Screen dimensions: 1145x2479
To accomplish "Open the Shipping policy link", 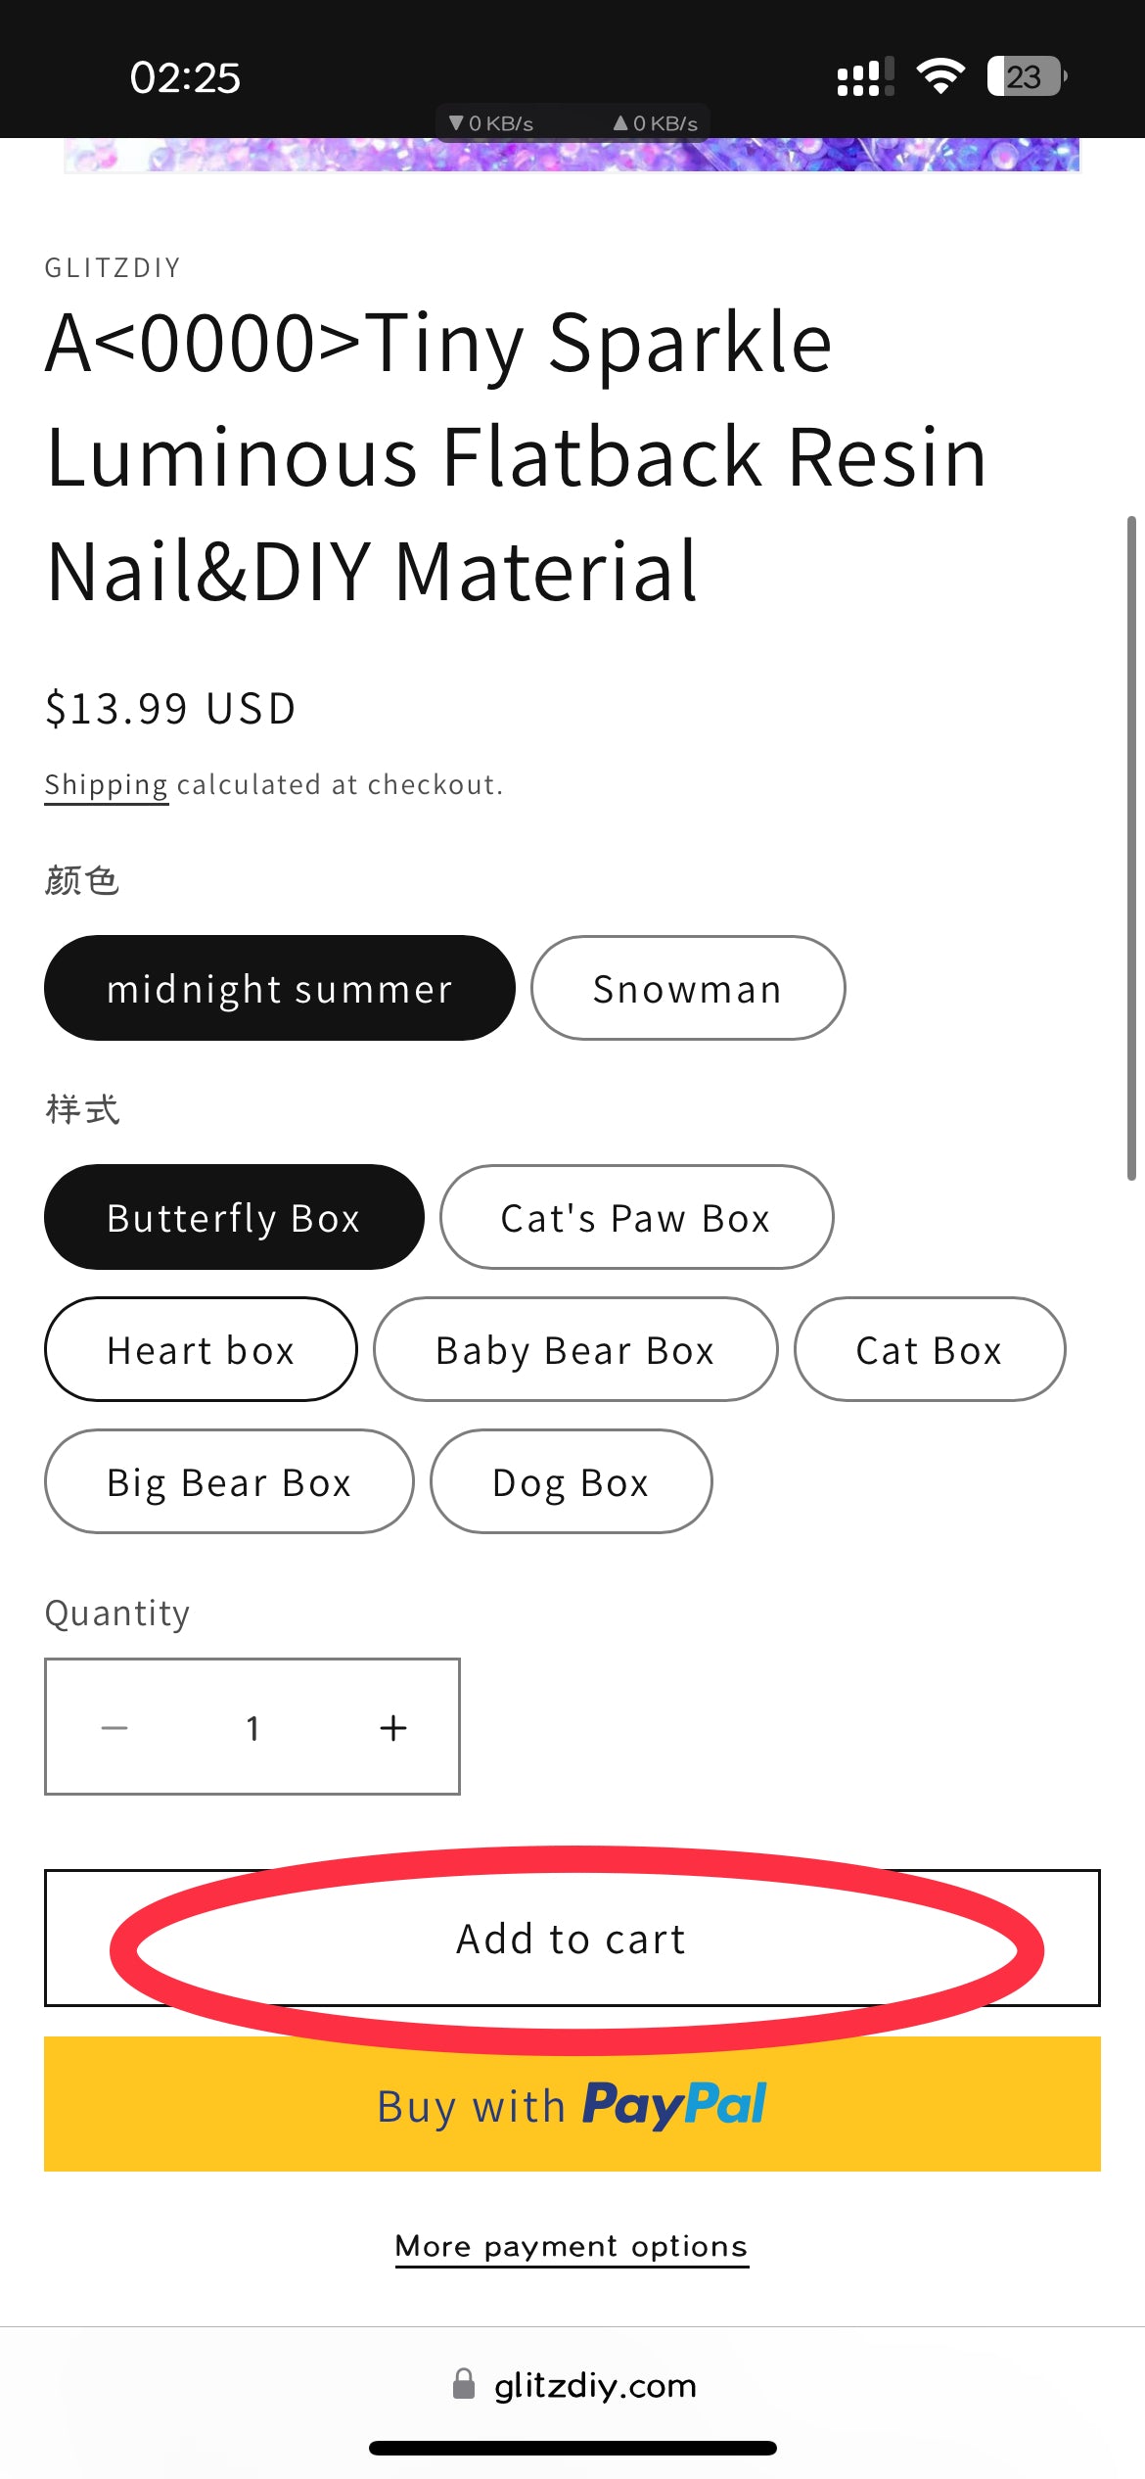I will [x=106, y=785].
